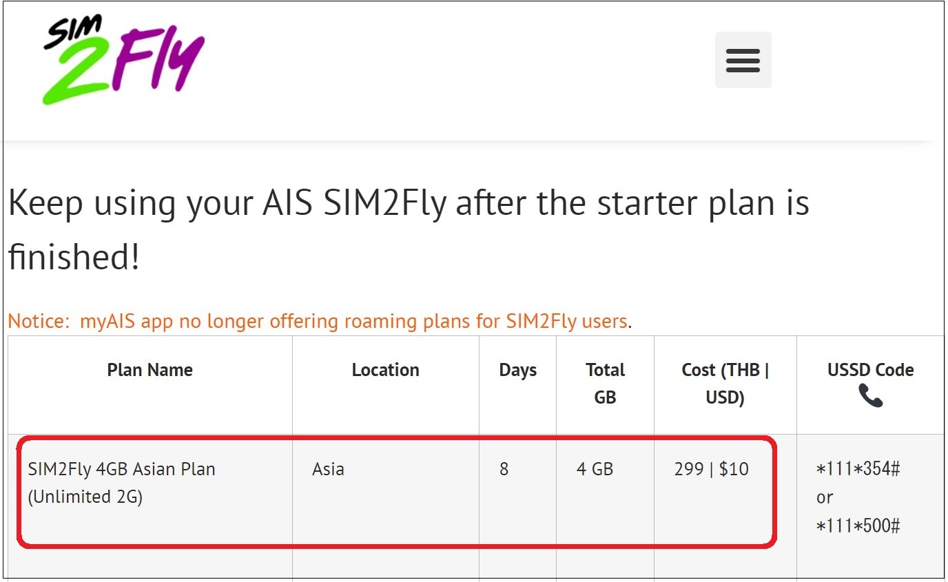Click the orange myAIS app notice text

pos(318,321)
